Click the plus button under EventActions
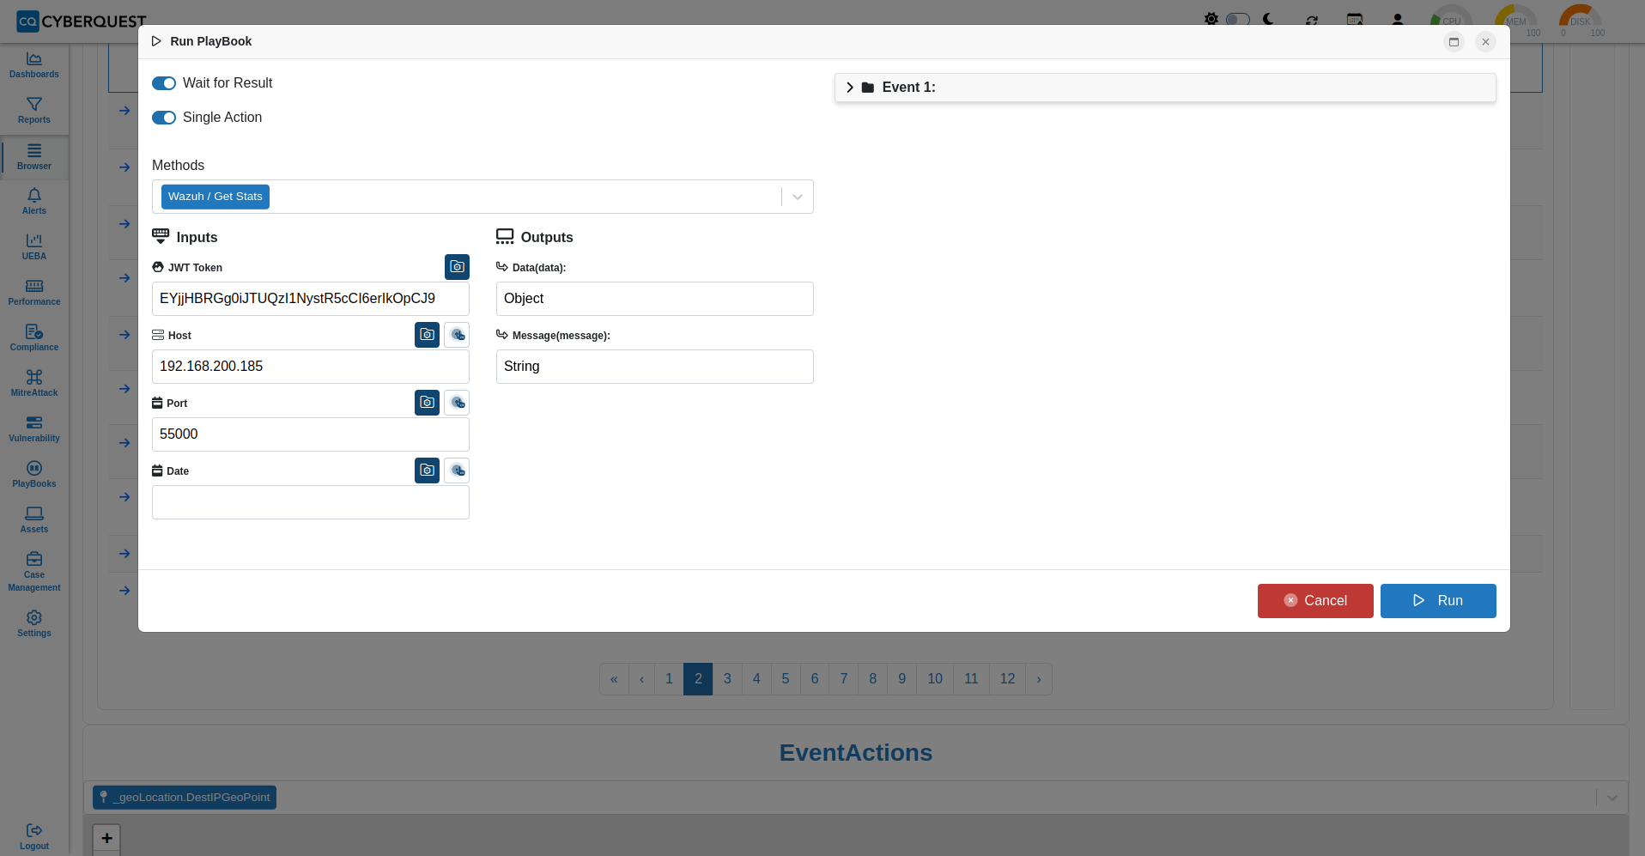Image resolution: width=1645 pixels, height=856 pixels. click(106, 838)
